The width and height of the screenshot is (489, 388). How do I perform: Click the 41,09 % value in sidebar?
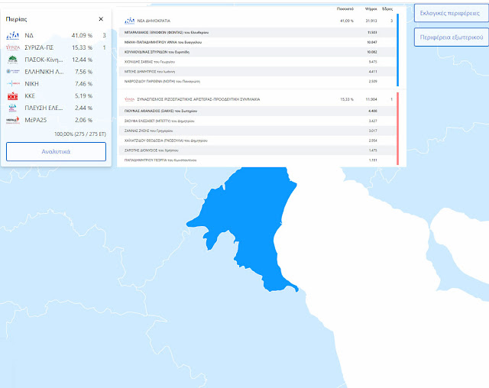(x=82, y=36)
